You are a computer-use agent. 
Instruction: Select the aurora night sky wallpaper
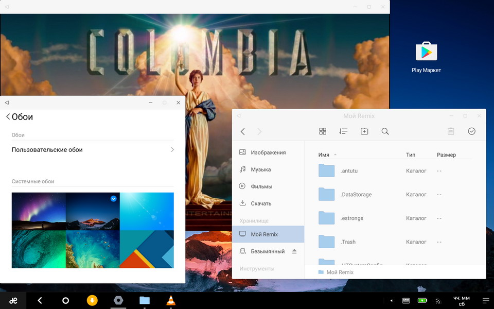(39, 211)
